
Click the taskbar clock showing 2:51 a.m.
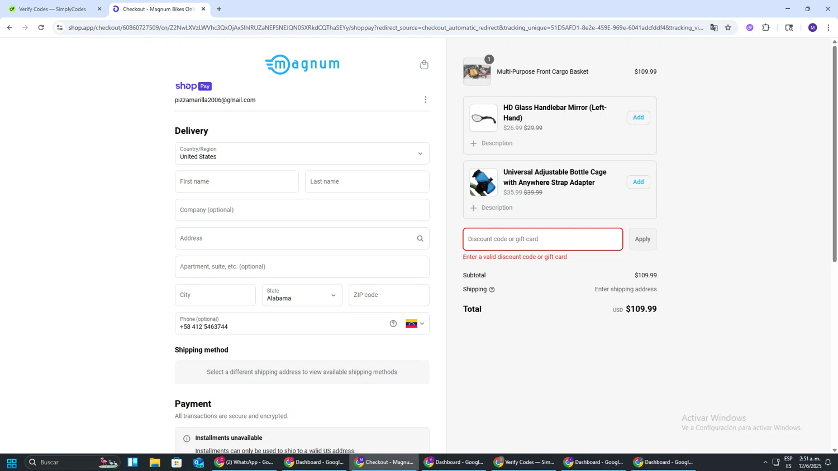click(x=810, y=463)
